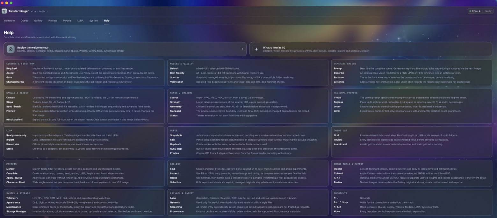
Task: Select the Help tab
Action: click(106, 21)
